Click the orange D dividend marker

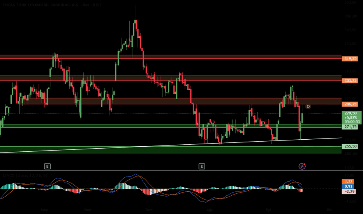pyautogui.click(x=308, y=107)
